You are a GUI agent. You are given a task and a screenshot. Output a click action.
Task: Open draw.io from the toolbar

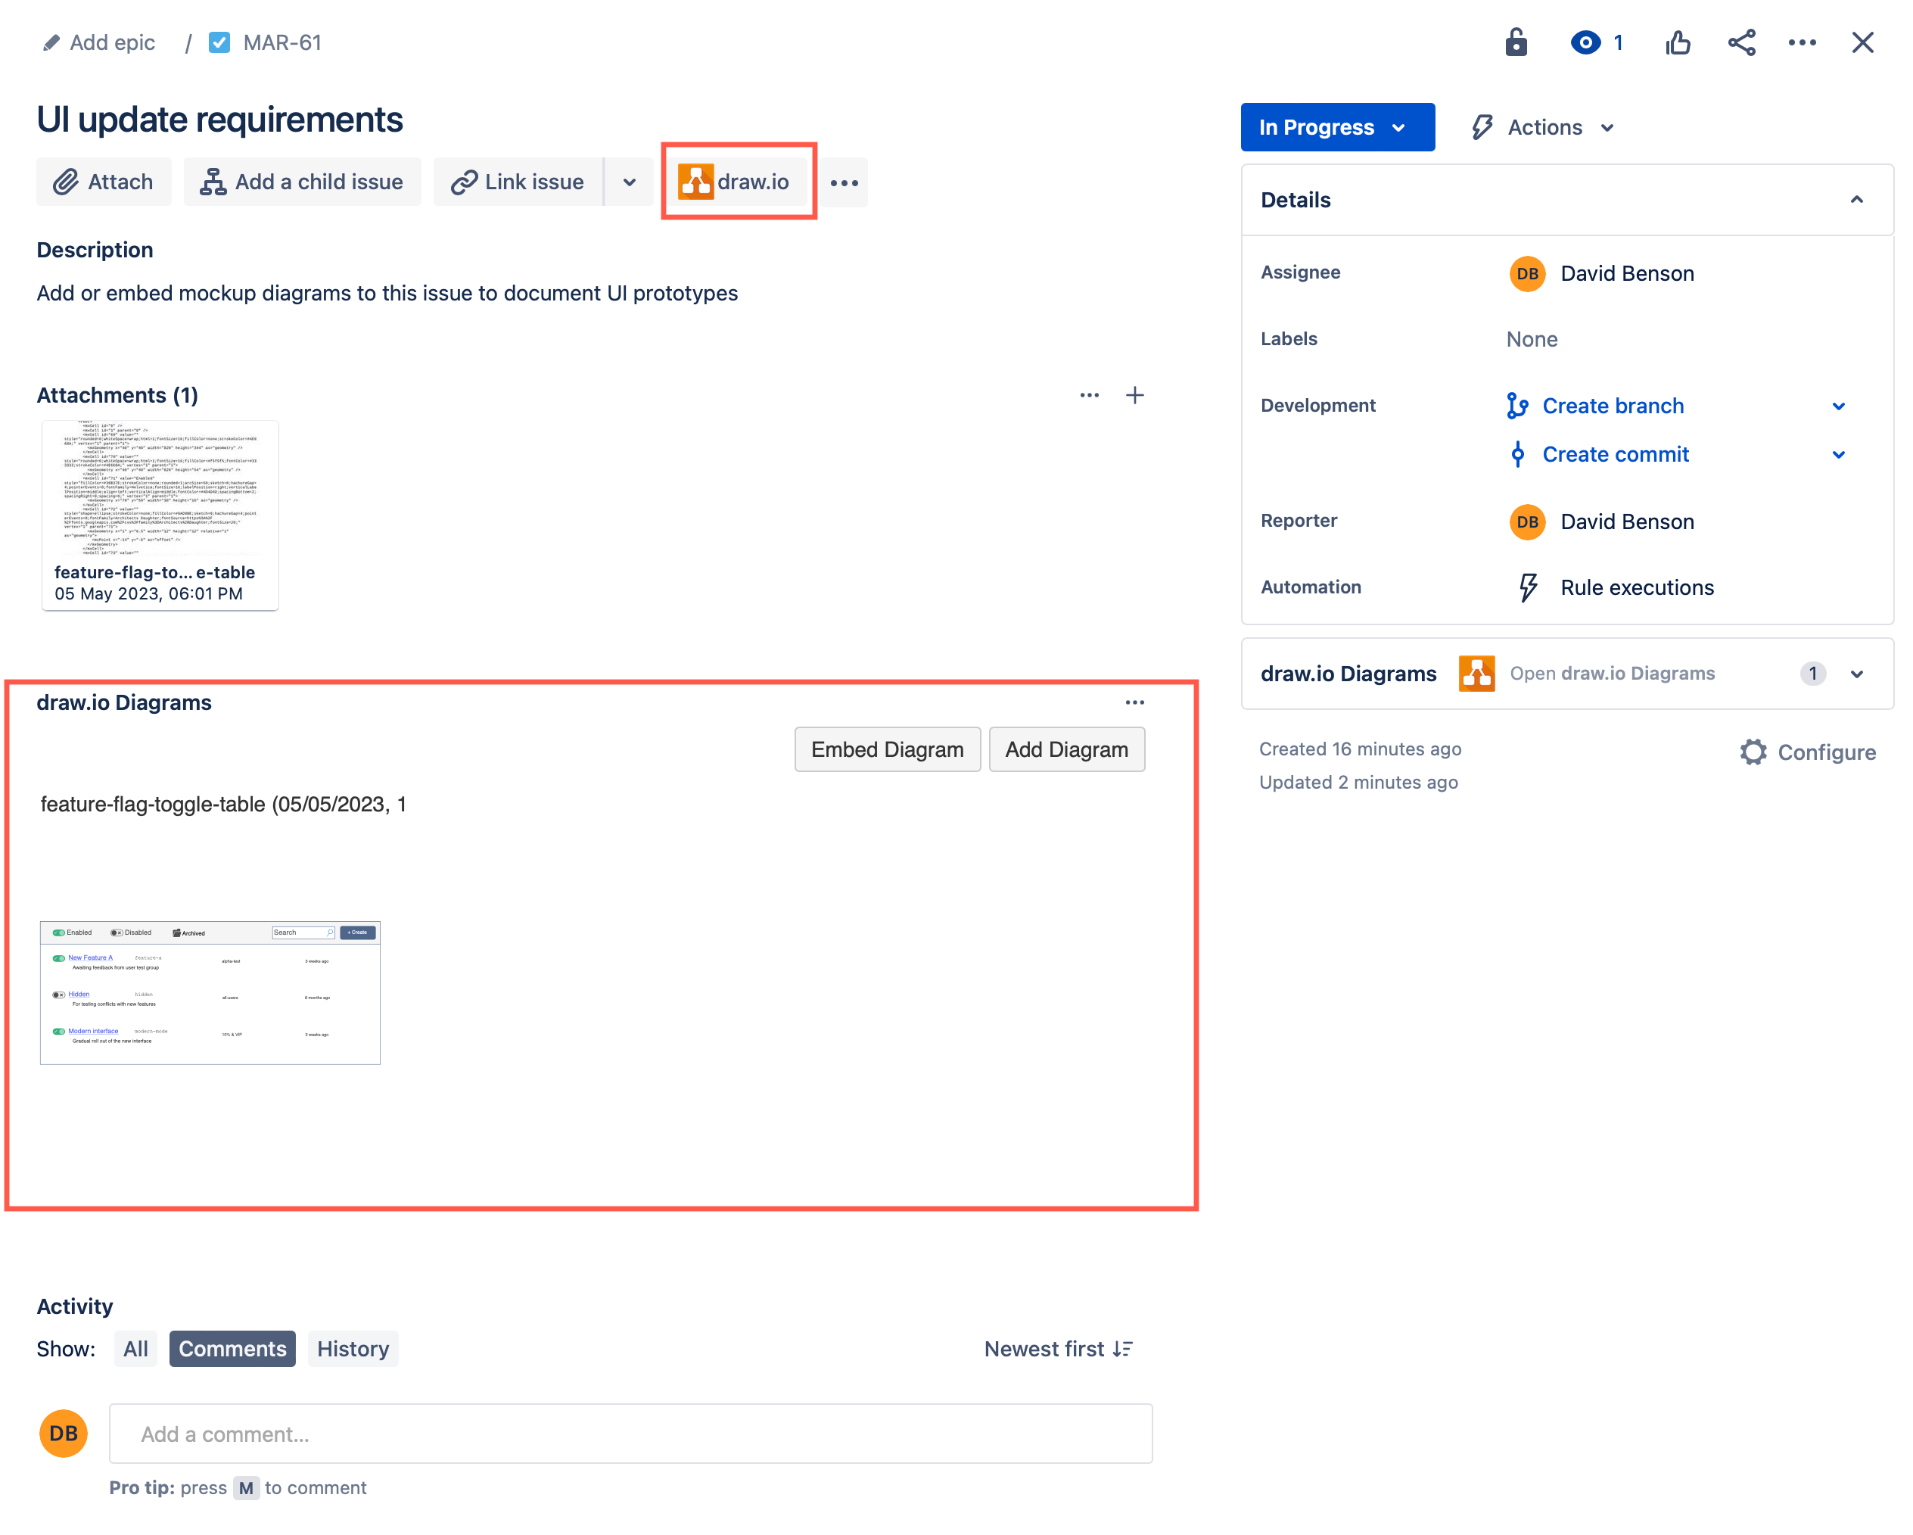coord(737,181)
